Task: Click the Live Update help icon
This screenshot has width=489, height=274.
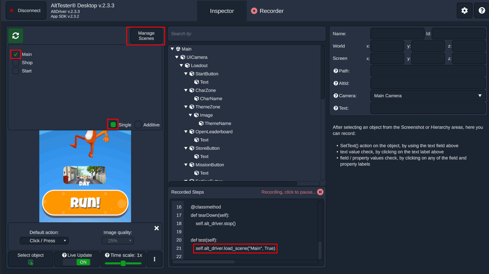Action: point(64,255)
